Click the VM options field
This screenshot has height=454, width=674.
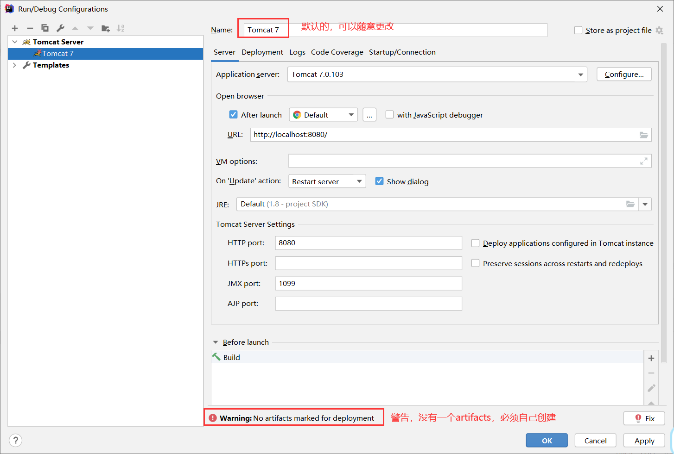470,161
